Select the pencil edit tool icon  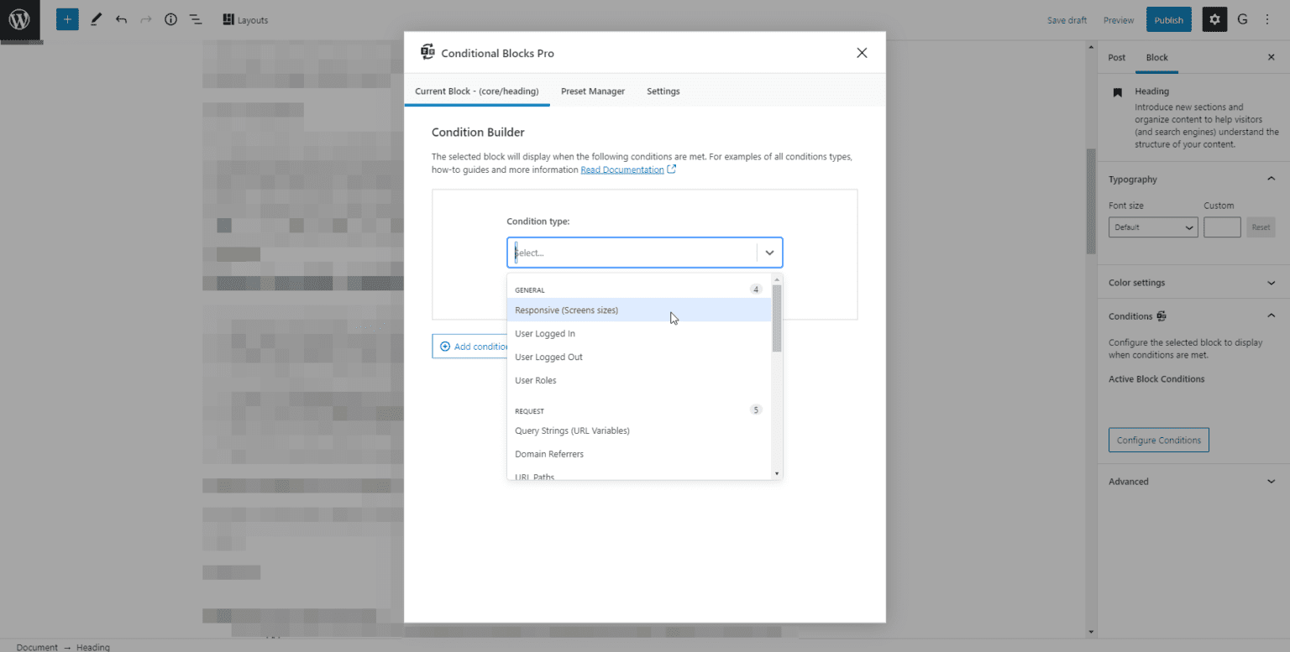[x=95, y=18]
